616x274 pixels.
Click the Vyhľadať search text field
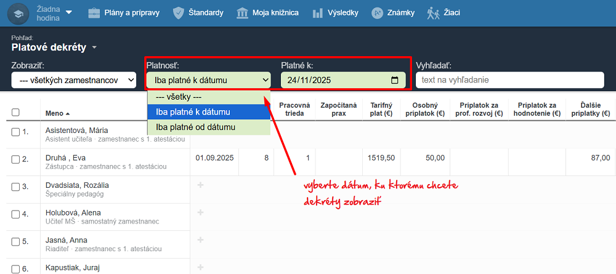[x=509, y=80]
